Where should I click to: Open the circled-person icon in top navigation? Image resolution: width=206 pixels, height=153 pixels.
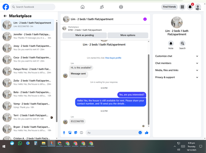point(121,7)
